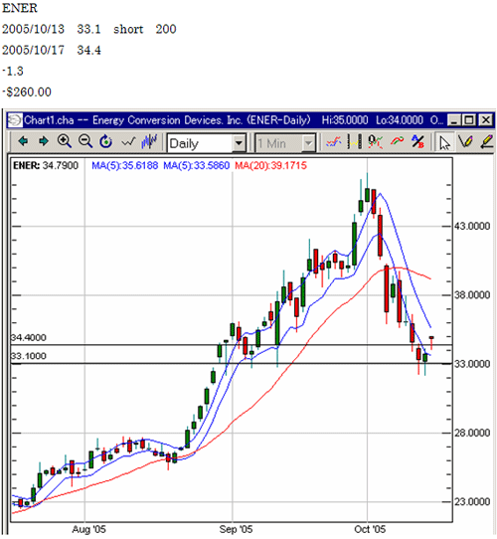
Task: Click the Aug '05 date axis label
Action: tap(88, 529)
